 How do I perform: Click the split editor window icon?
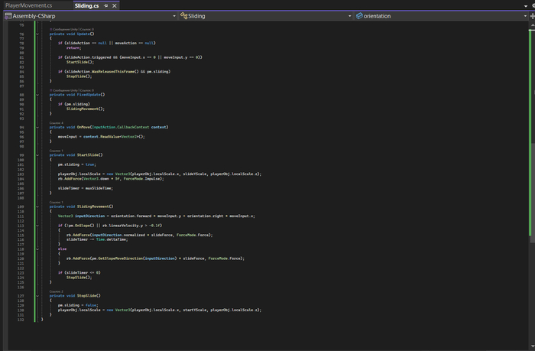pyautogui.click(x=530, y=15)
